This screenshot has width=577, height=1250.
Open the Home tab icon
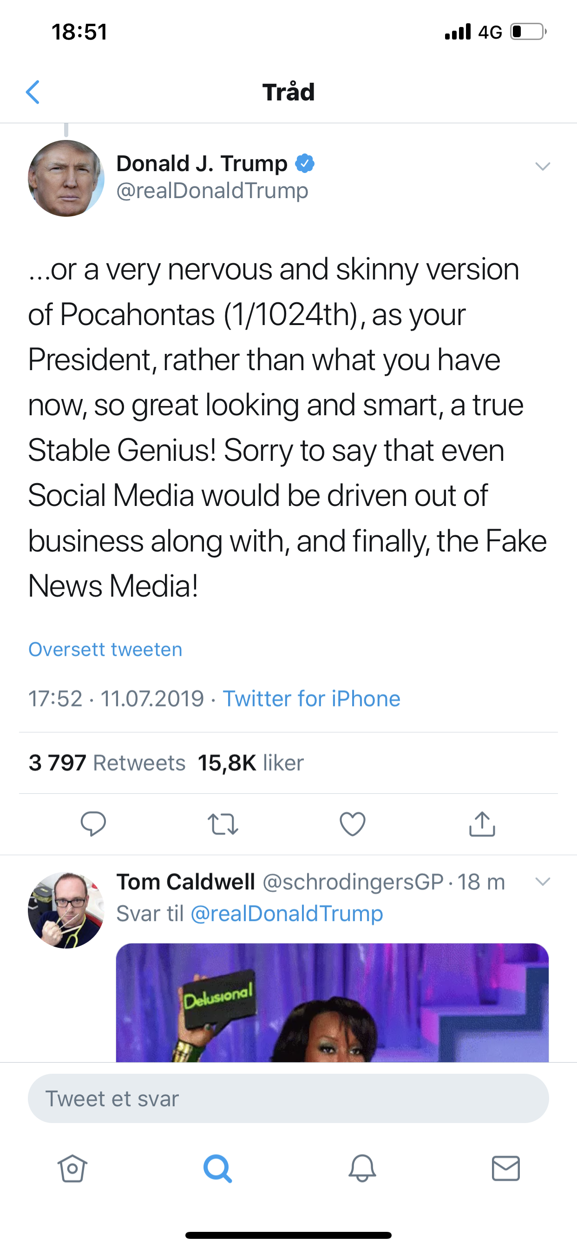[72, 1168]
